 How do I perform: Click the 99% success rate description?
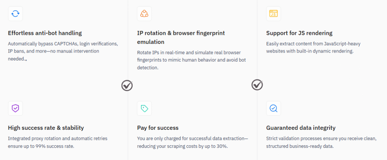tap(58, 142)
